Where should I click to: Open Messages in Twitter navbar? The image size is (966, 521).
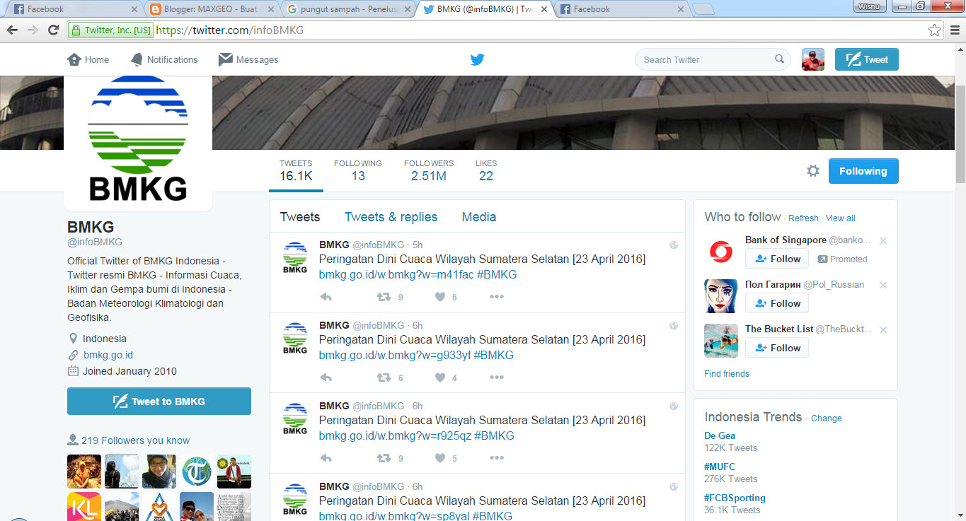click(248, 59)
